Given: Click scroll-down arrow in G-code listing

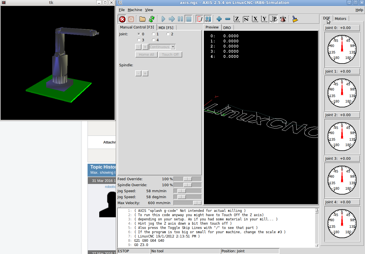Looking at the screenshot, I should (317, 245).
